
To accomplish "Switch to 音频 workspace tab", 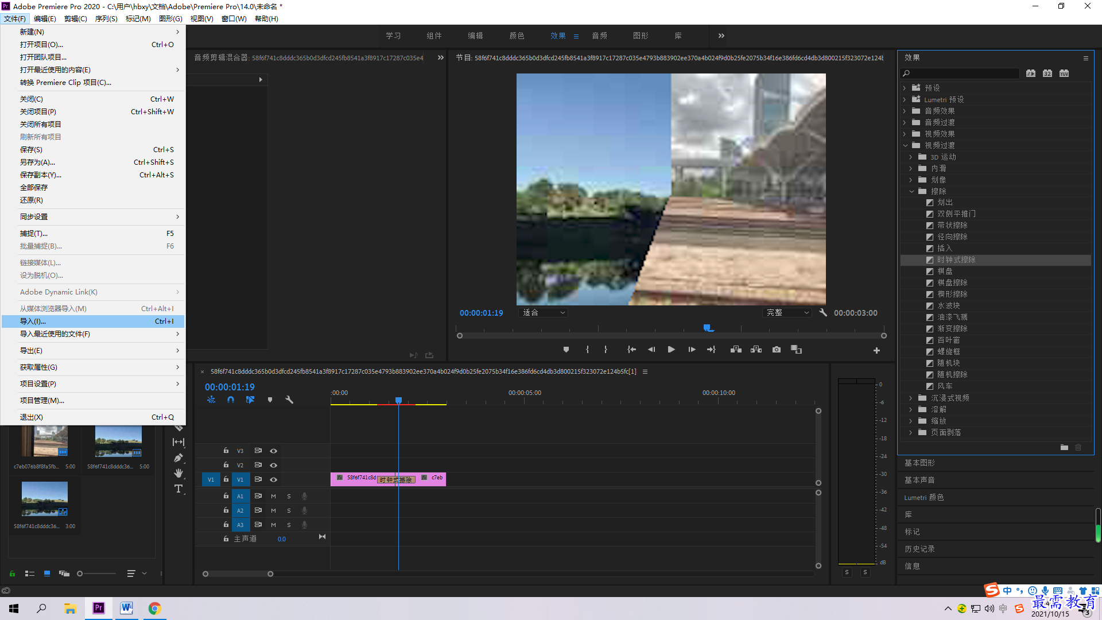I will 599,36.
